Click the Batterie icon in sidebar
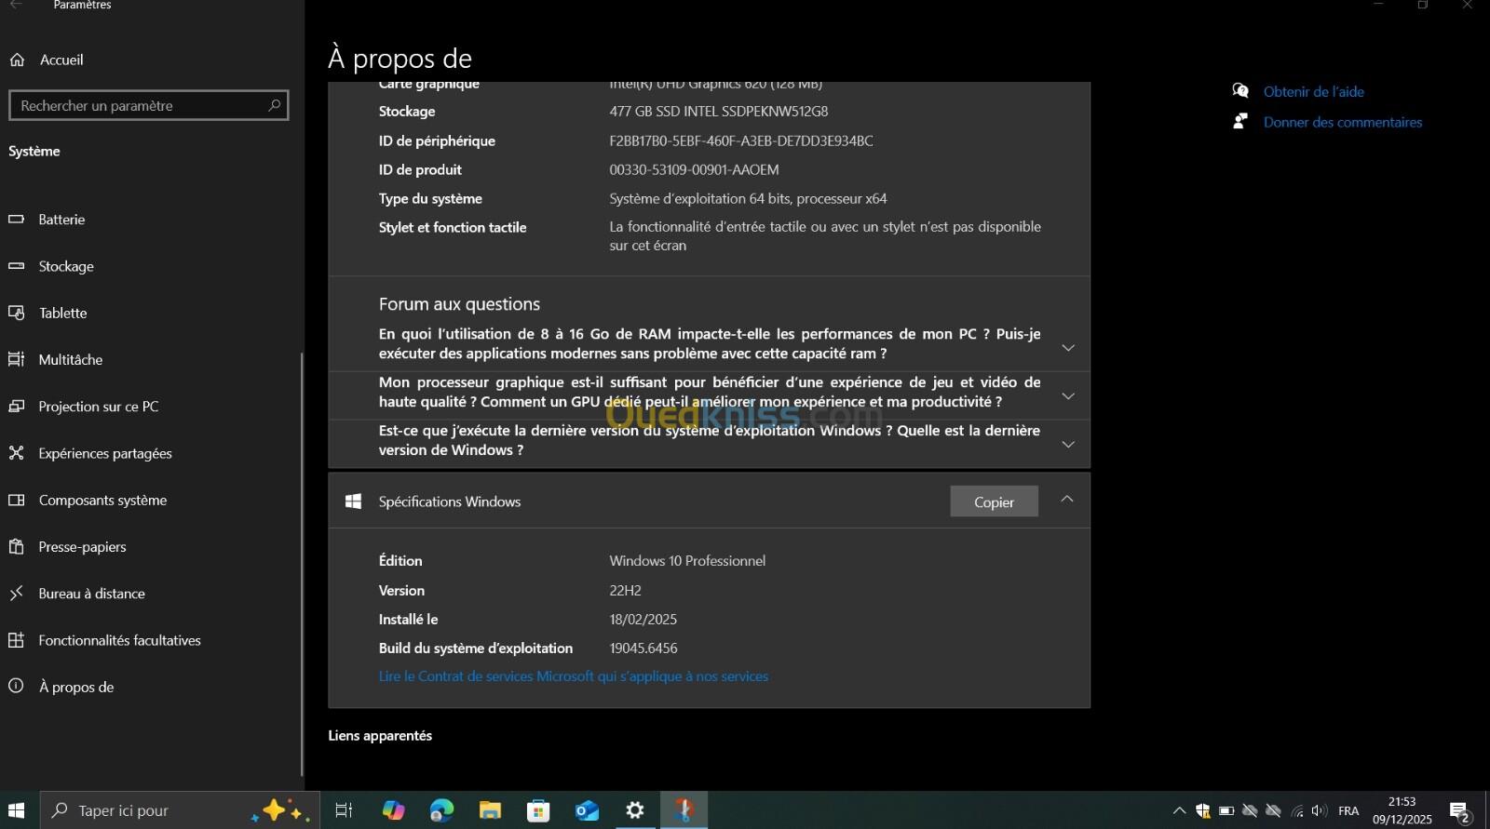 pyautogui.click(x=17, y=220)
